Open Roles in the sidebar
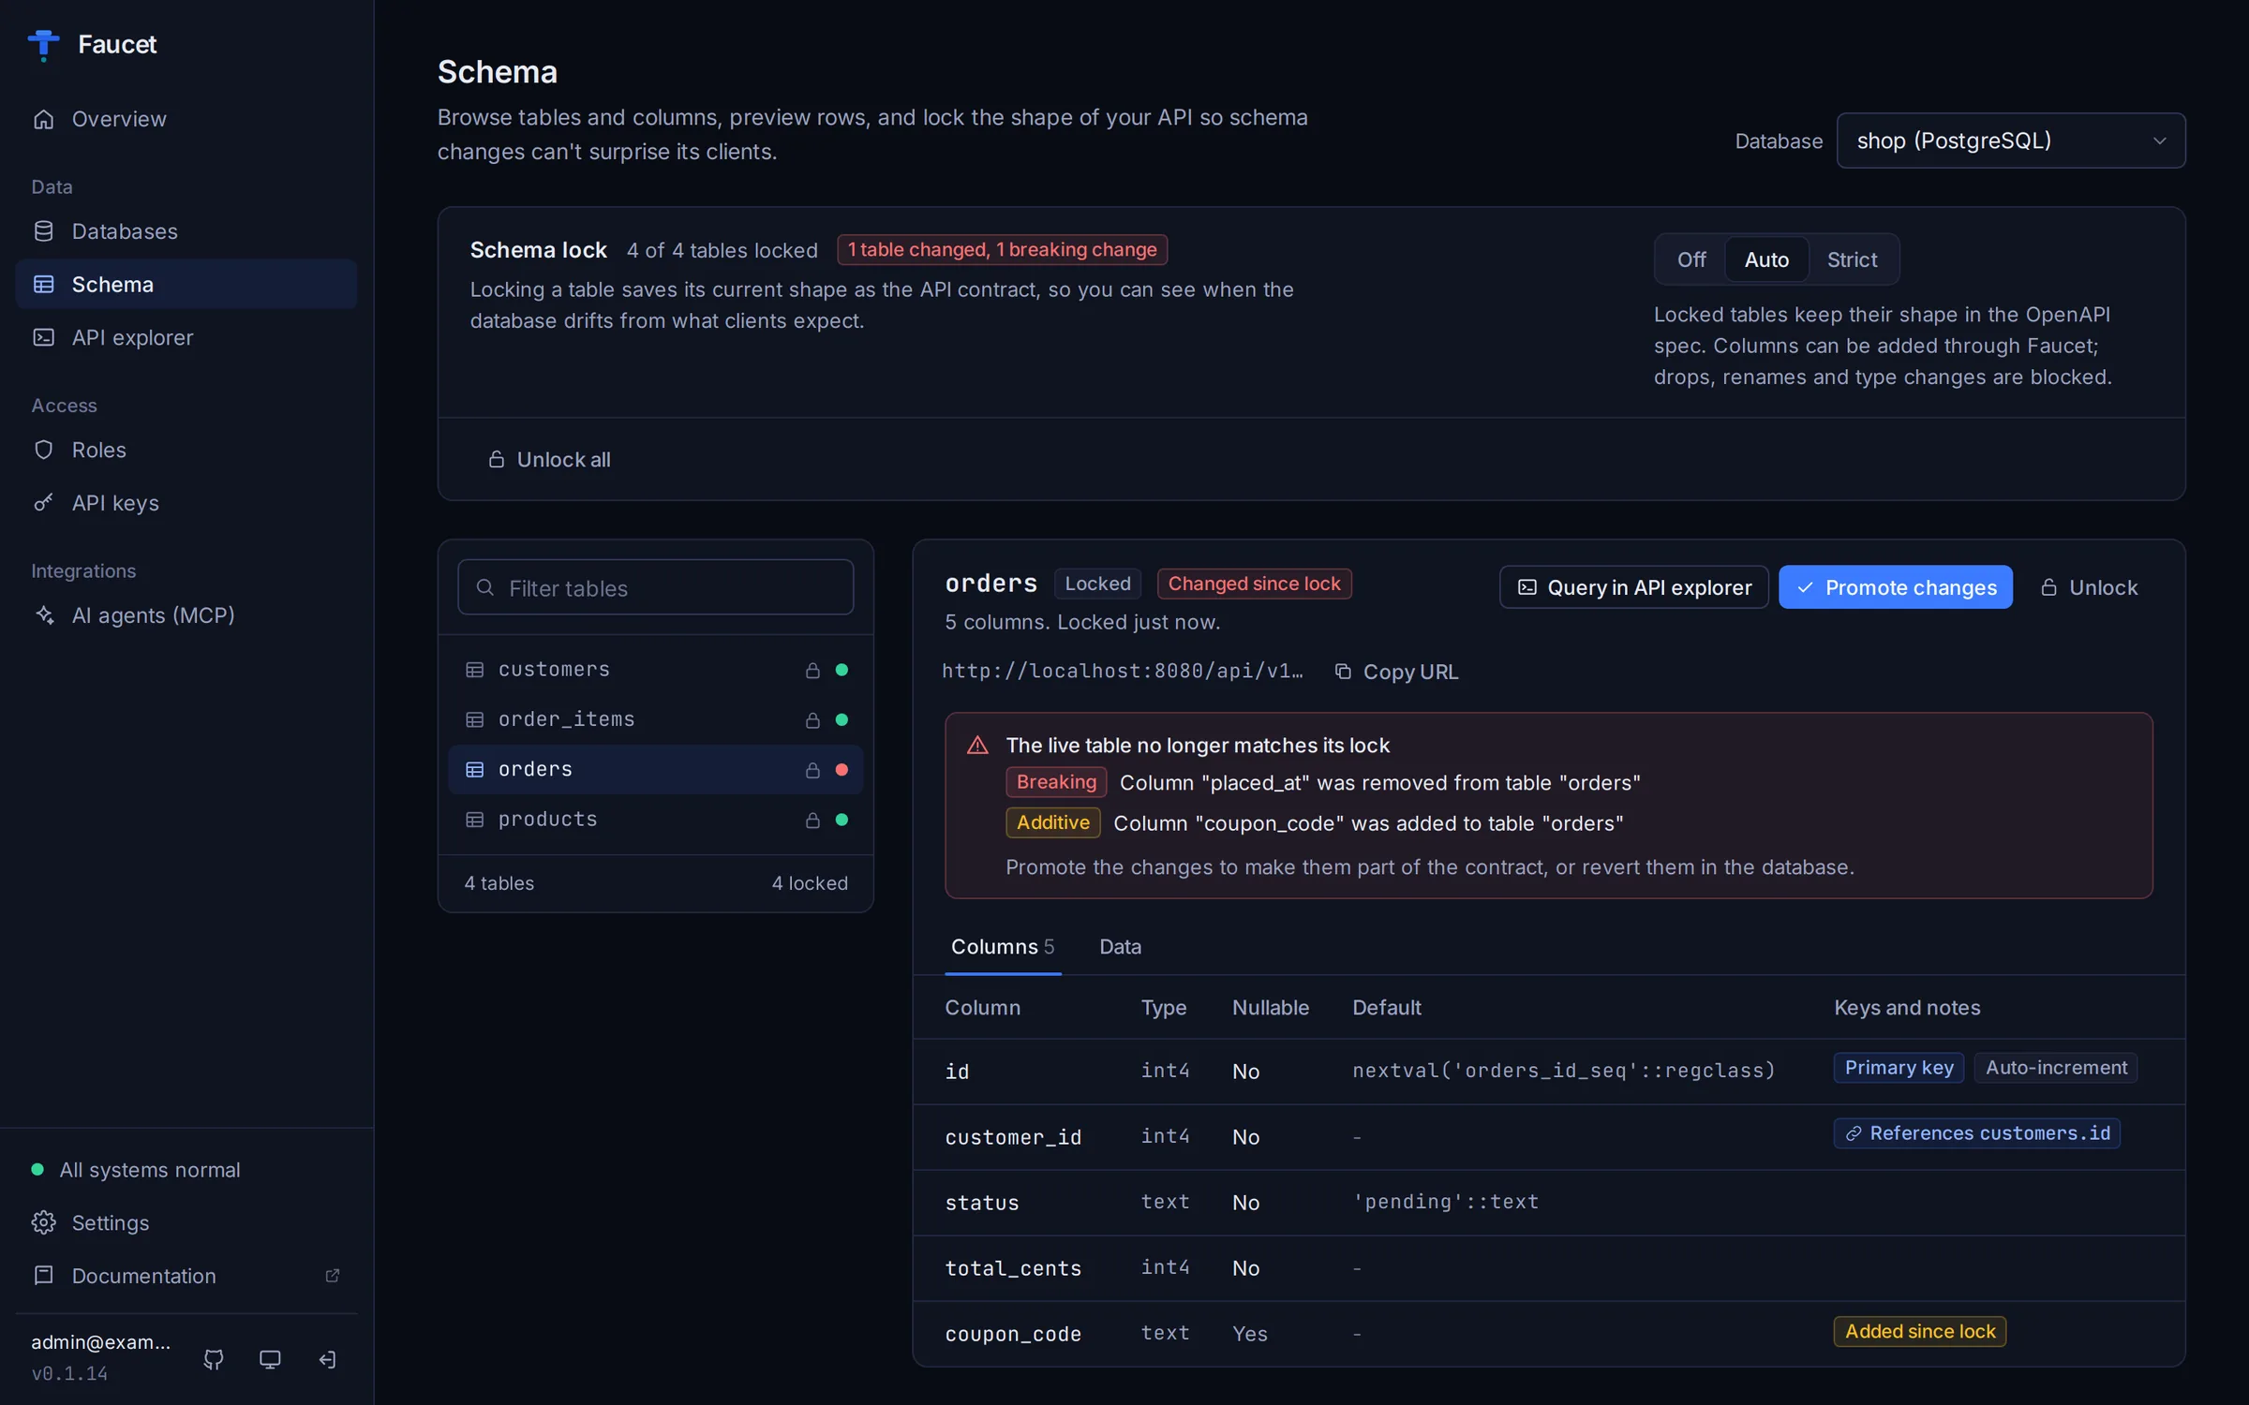 (x=186, y=450)
